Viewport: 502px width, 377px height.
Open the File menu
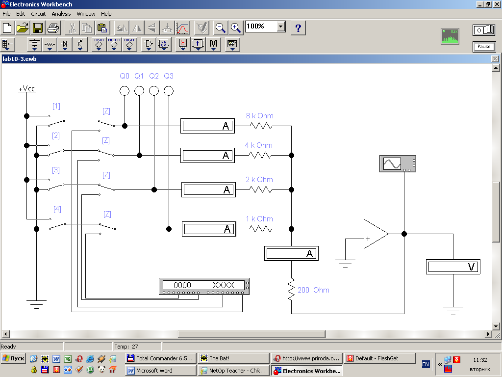[x=6, y=14]
